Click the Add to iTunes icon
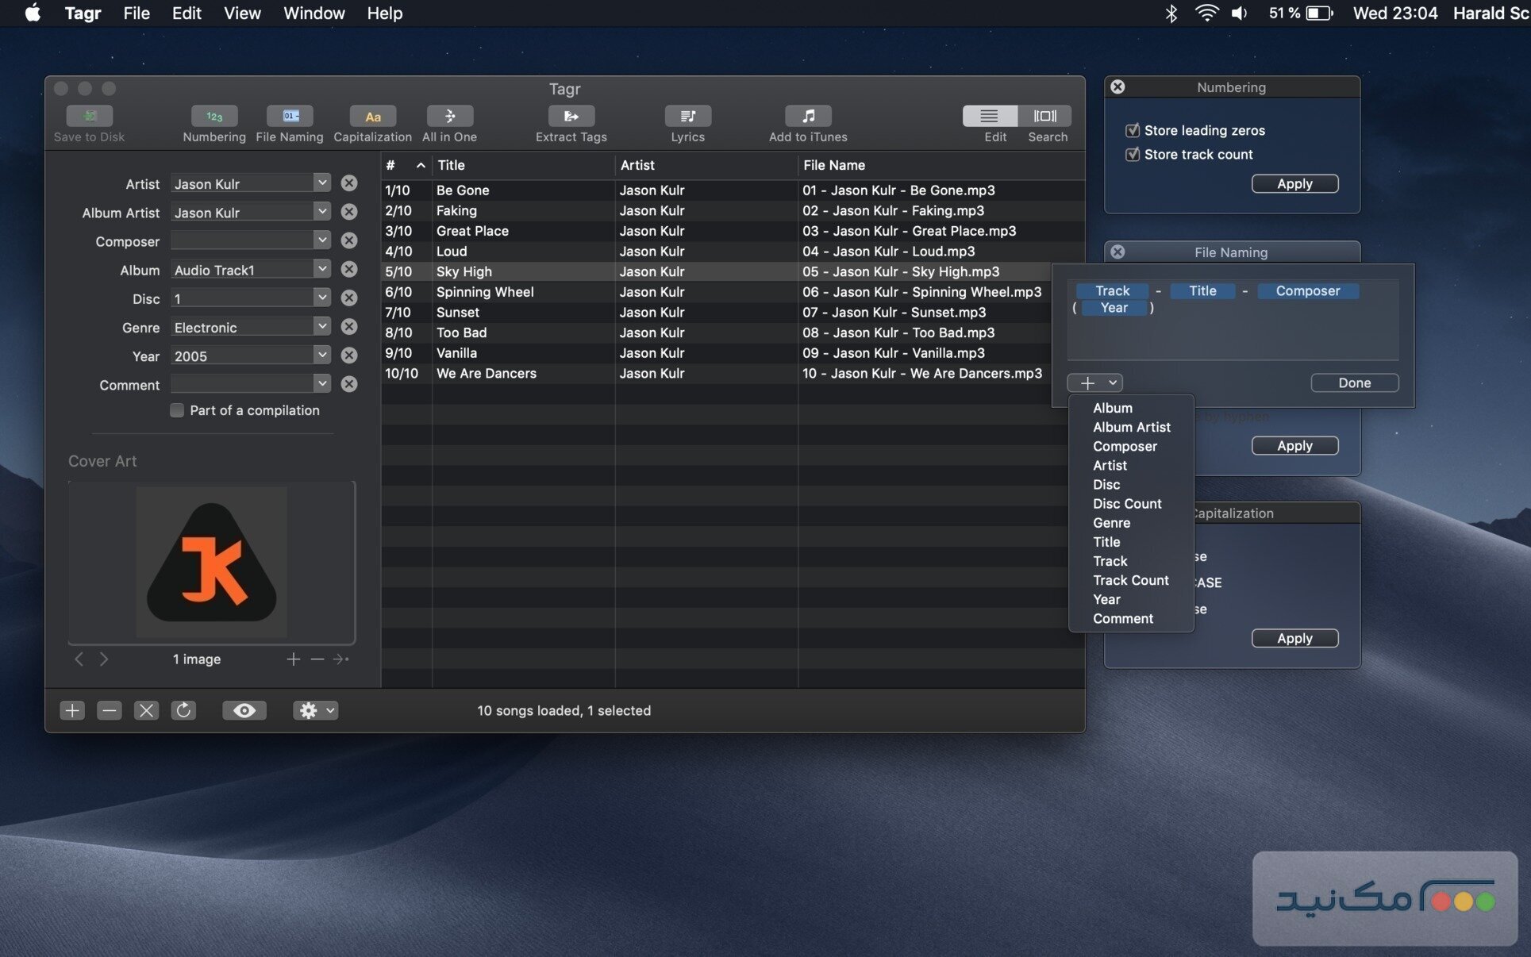The height and width of the screenshot is (957, 1531). pos(807,117)
